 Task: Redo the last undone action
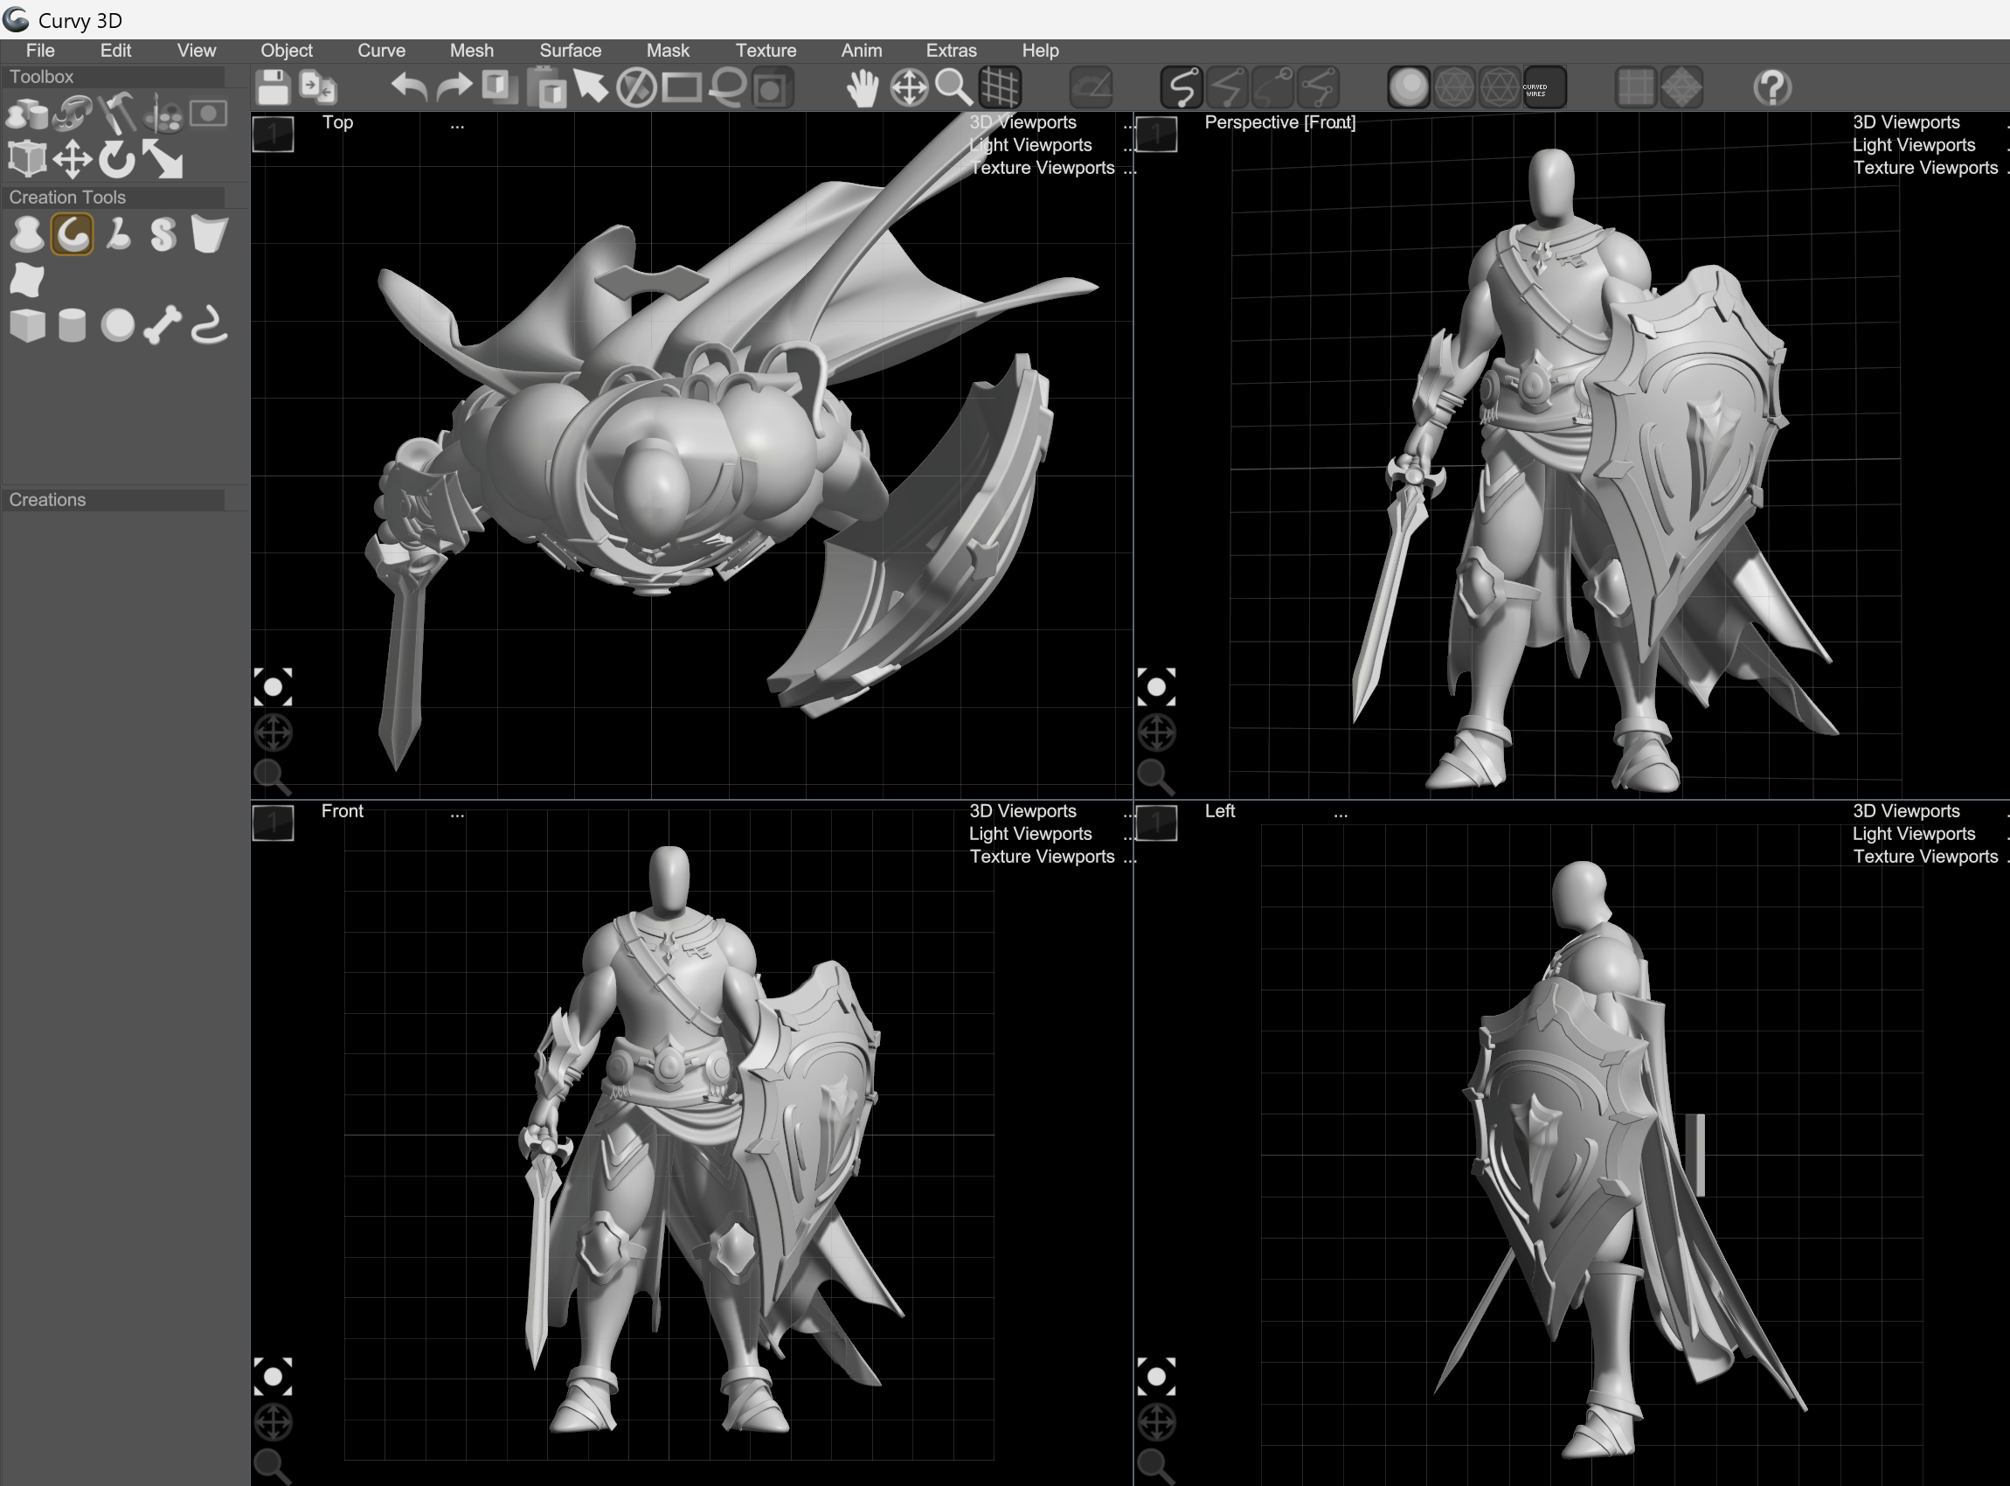coord(454,88)
